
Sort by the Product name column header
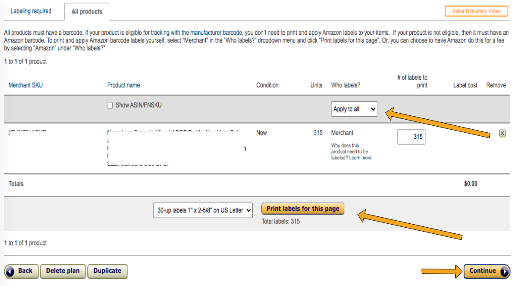[123, 85]
